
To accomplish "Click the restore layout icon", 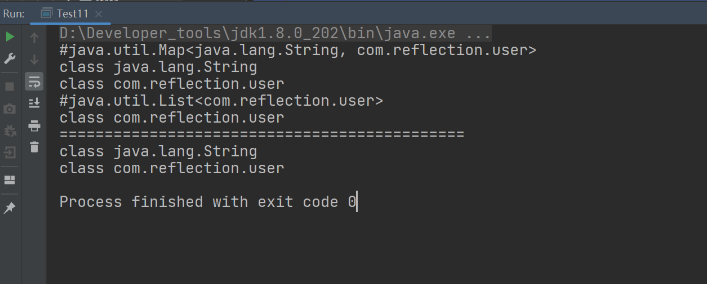I will pos(10,180).
